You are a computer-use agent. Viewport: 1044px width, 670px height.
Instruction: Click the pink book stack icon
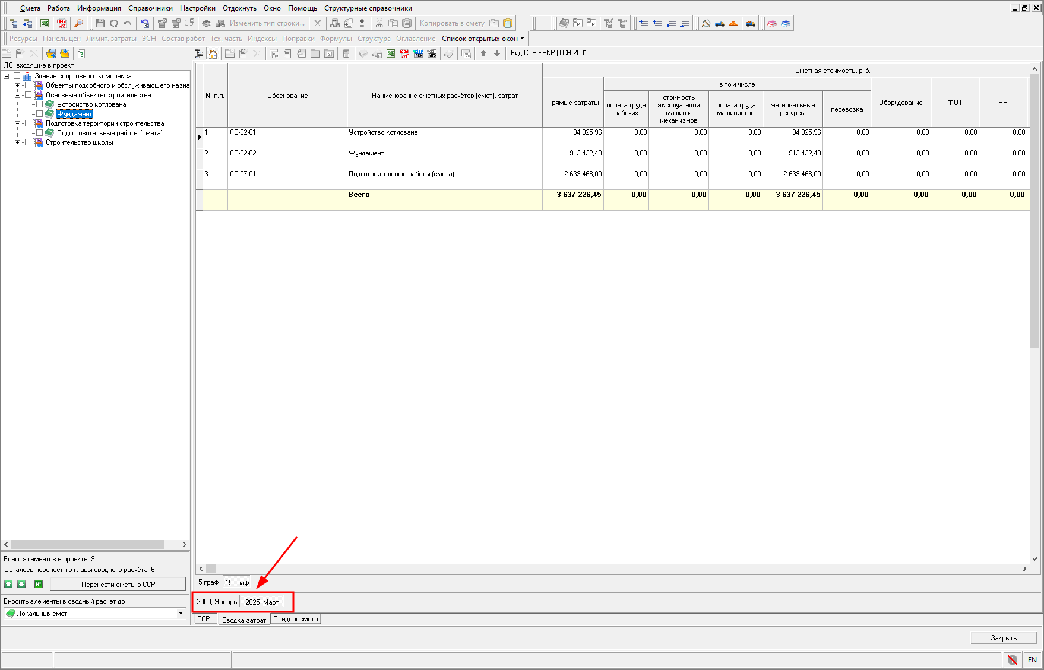[x=772, y=23]
